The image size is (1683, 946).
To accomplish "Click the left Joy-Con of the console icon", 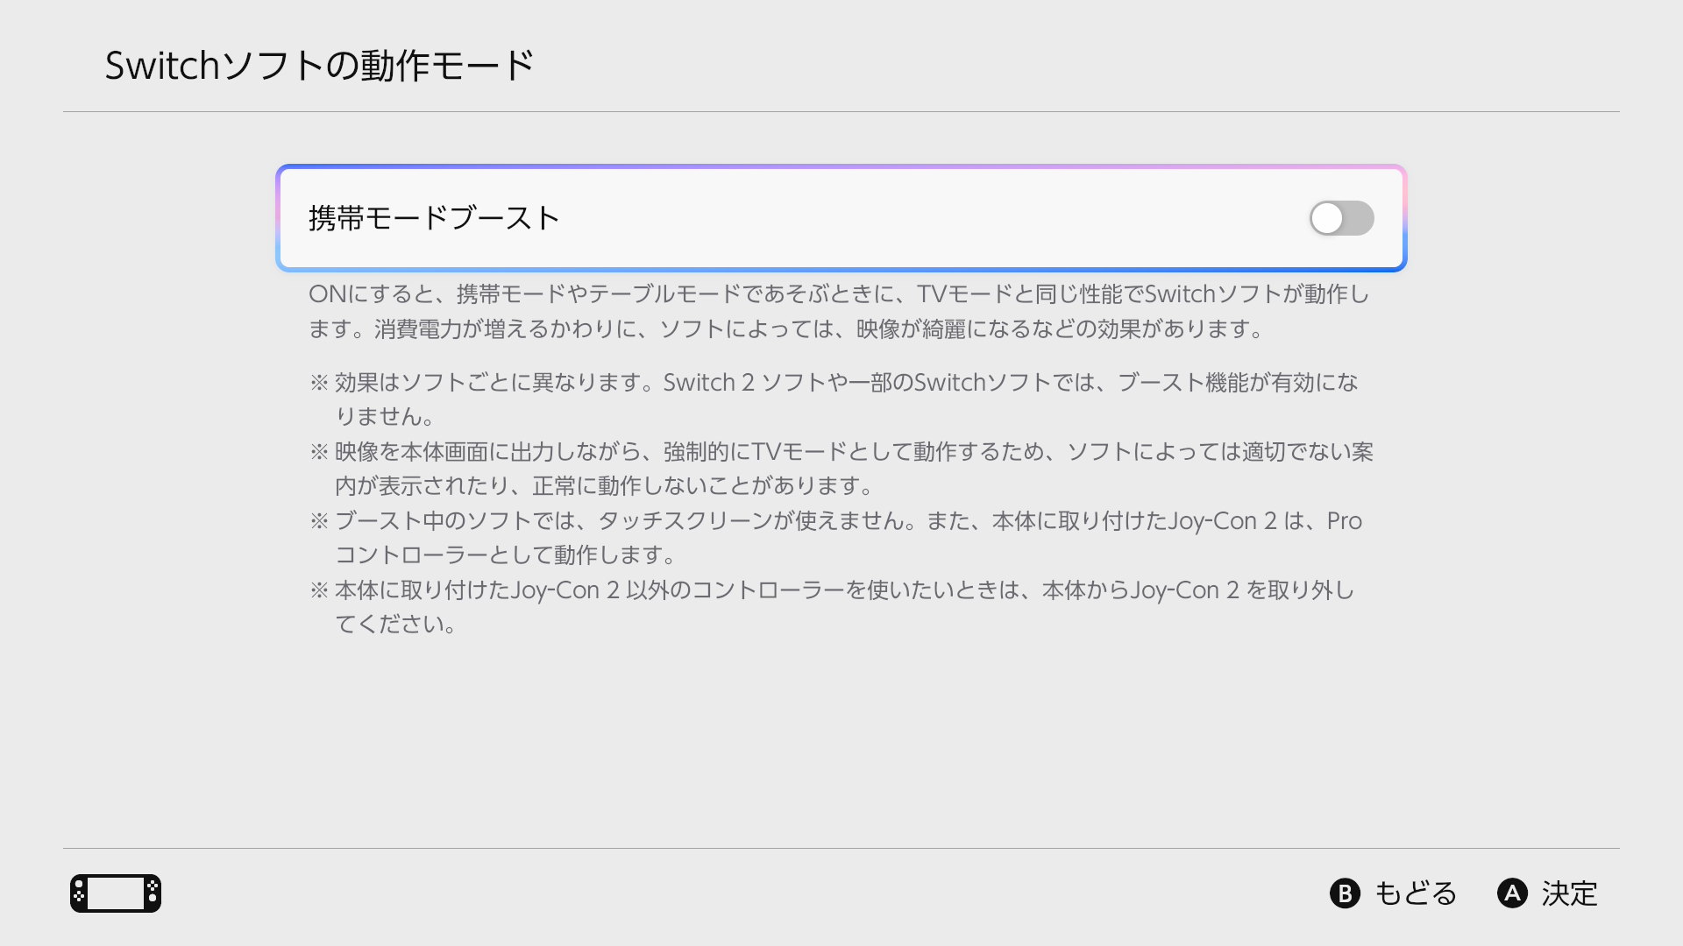I will [79, 893].
